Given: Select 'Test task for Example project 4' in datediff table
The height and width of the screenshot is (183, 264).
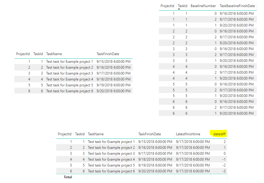Looking at the screenshot, I should point(111,159).
